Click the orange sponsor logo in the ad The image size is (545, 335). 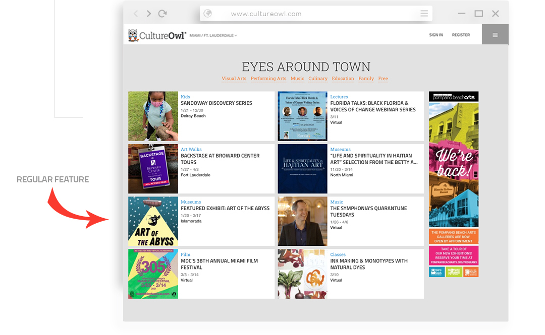click(x=471, y=272)
